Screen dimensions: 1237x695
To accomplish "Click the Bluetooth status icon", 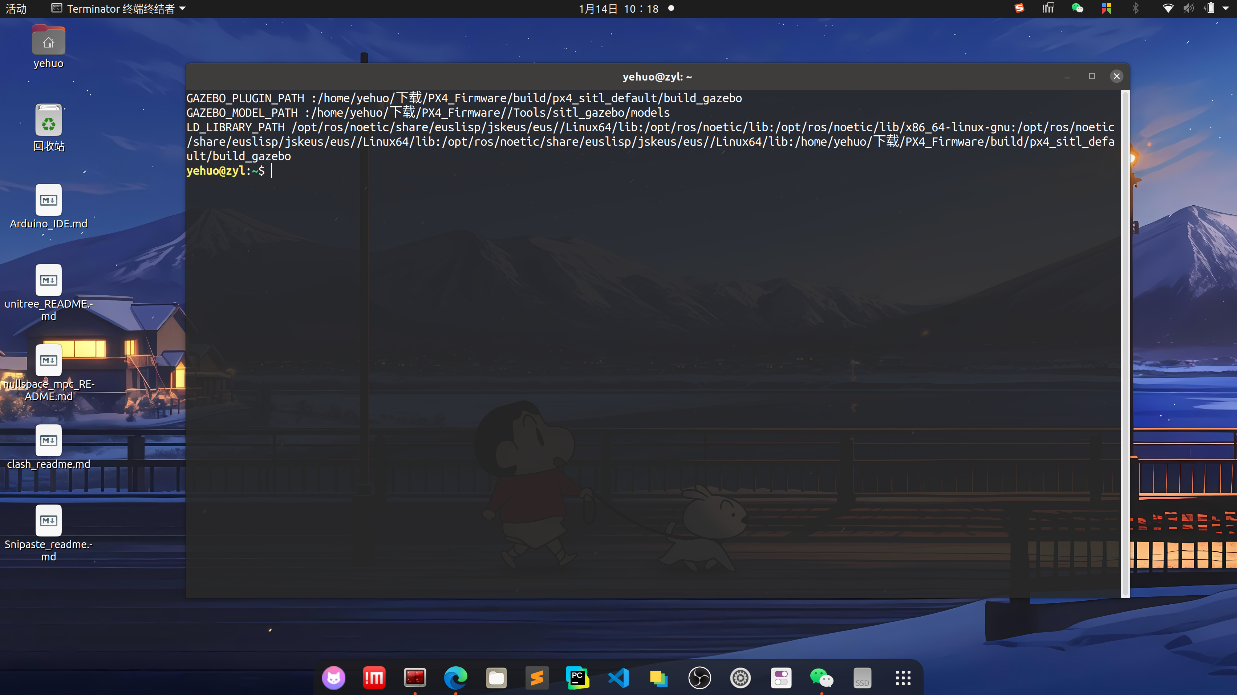I will 1135,8.
